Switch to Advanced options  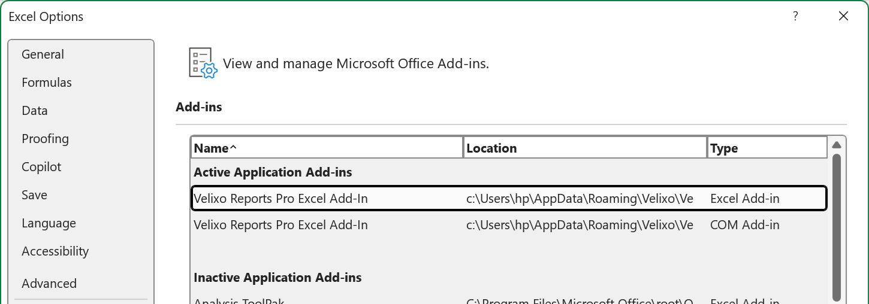point(49,284)
